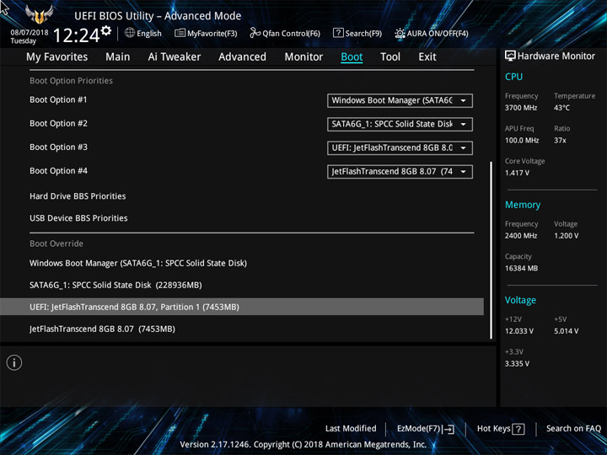Click the Ratio value 37x
The image size is (607, 455).
coord(560,141)
